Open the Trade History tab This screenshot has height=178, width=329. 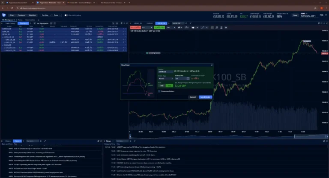[10, 23]
